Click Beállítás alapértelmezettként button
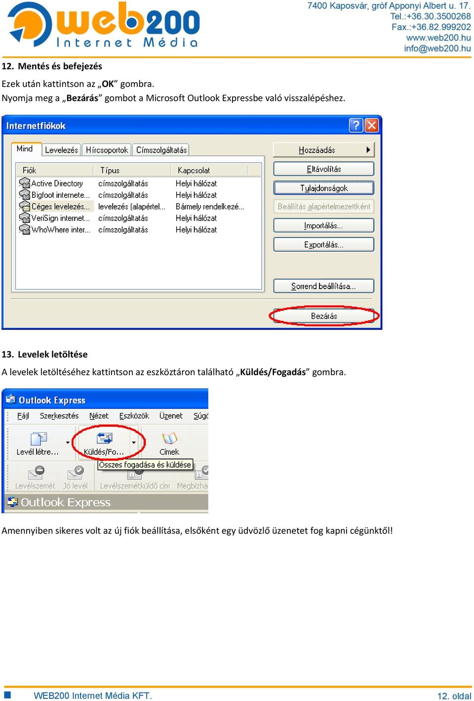Screen dimensions: 474x701 (x=324, y=207)
